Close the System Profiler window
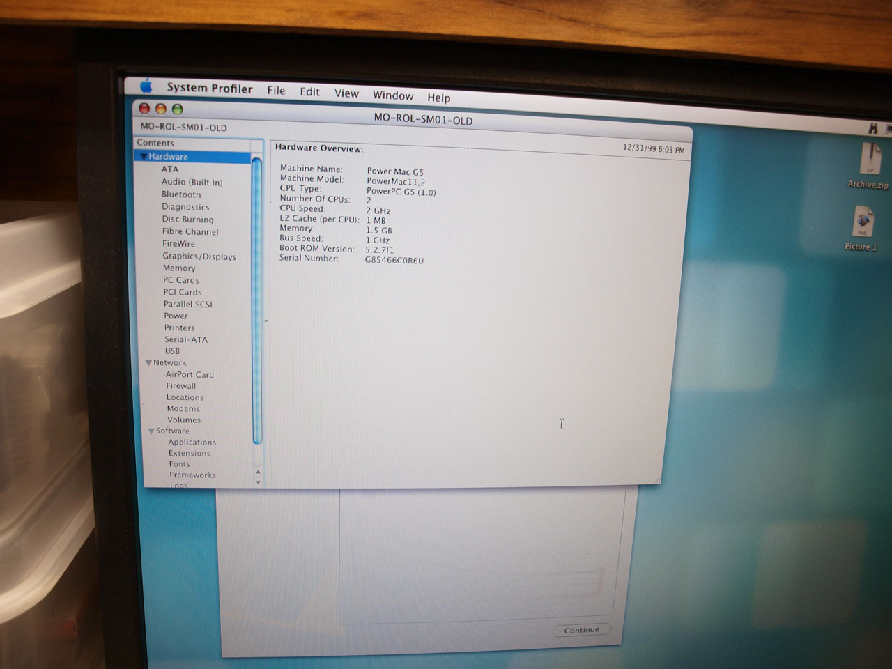892x669 pixels. tap(144, 108)
